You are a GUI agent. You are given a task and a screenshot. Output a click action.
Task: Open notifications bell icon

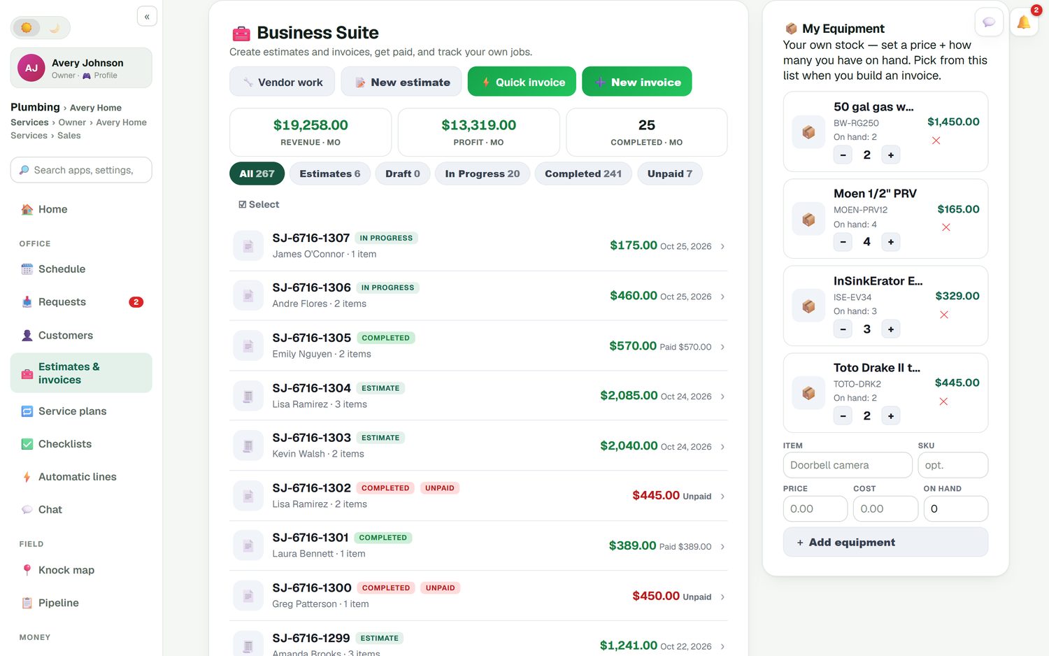tap(1024, 22)
